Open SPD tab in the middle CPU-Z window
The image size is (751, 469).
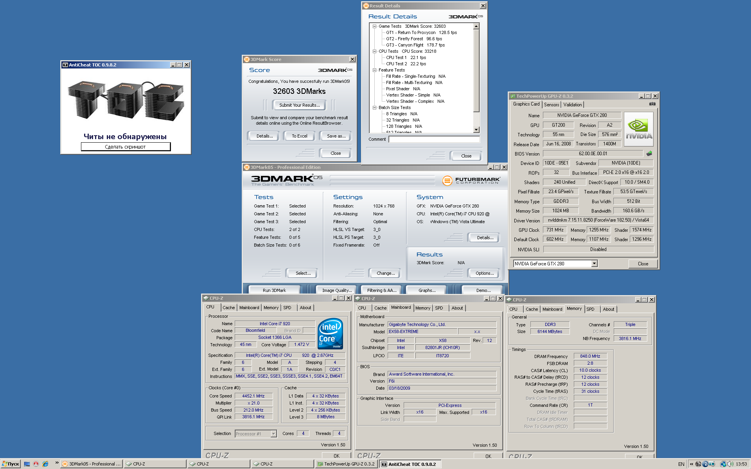(x=439, y=308)
